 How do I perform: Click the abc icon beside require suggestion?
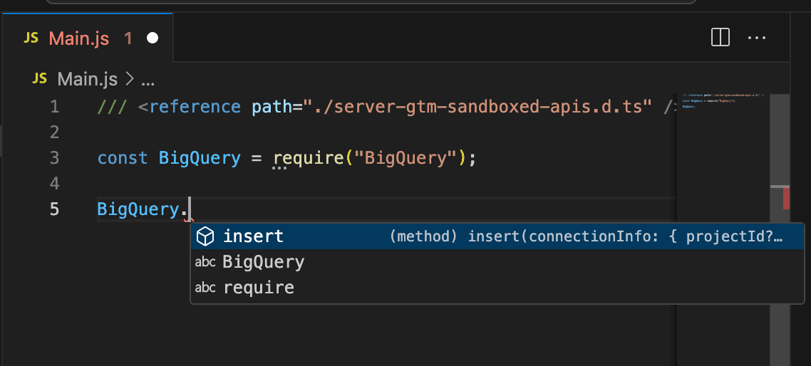point(205,288)
